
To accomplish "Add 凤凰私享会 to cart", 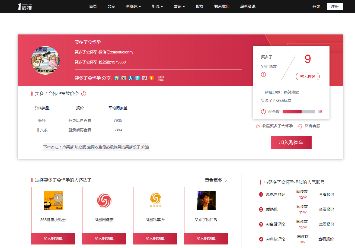I will click(155, 239).
